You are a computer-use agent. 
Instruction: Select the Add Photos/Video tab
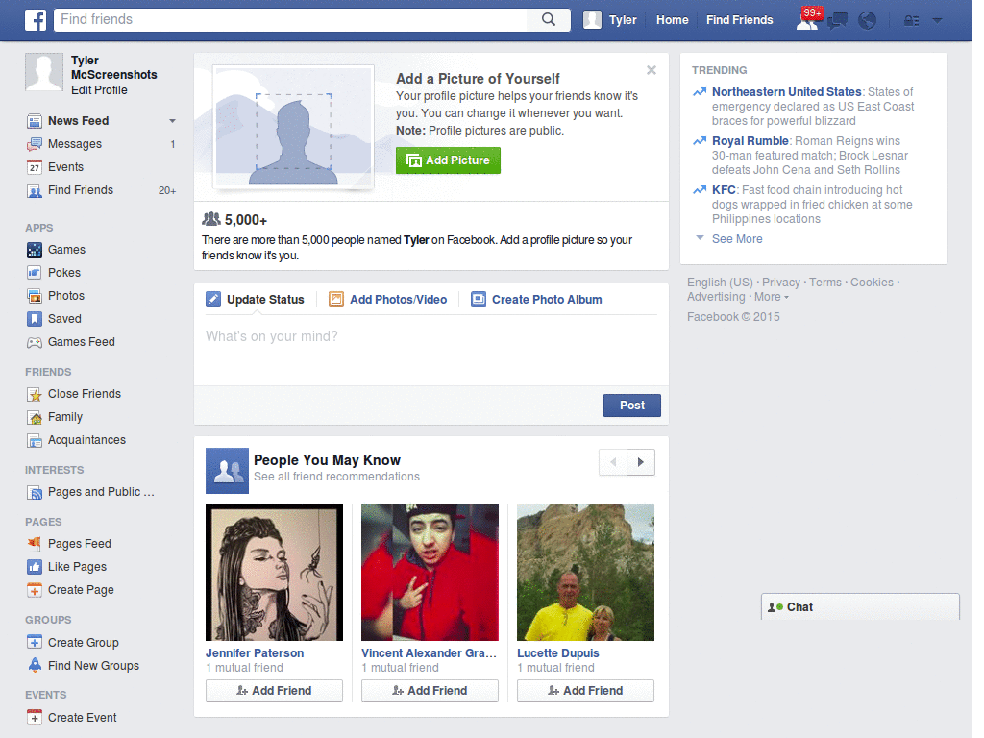pos(388,300)
